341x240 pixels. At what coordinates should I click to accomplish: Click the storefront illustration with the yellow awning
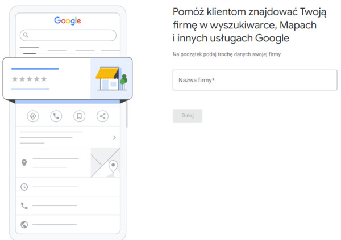[x=111, y=78]
